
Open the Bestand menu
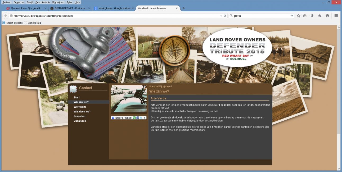pos(7,2)
